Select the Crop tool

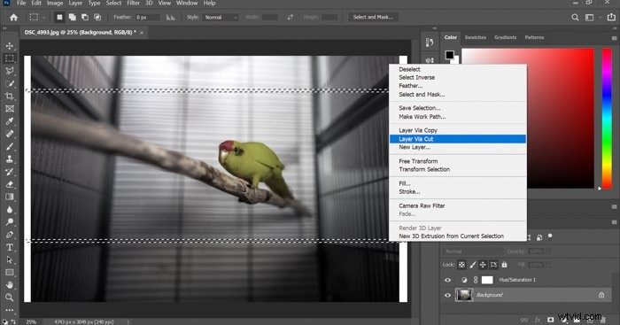click(x=10, y=96)
